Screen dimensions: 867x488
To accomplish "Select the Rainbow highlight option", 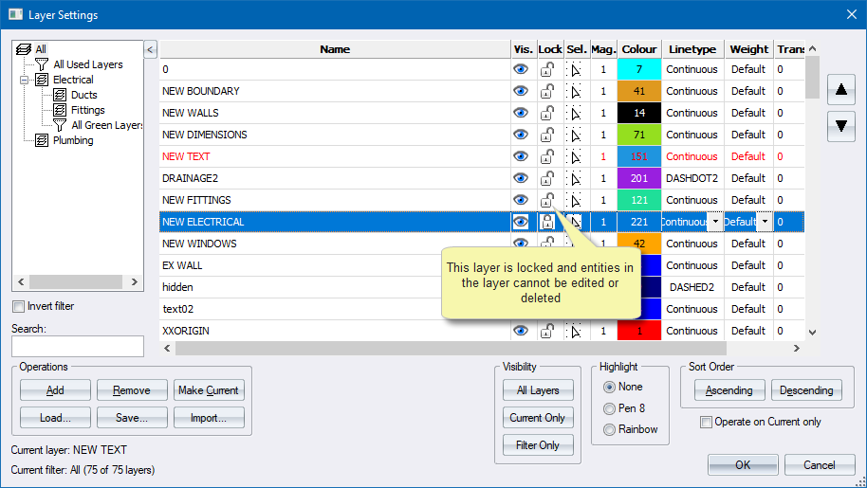I will pyautogui.click(x=609, y=429).
